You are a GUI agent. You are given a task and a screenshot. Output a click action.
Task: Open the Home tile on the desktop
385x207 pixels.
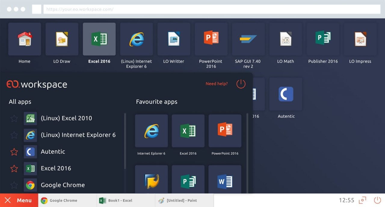coord(25,39)
